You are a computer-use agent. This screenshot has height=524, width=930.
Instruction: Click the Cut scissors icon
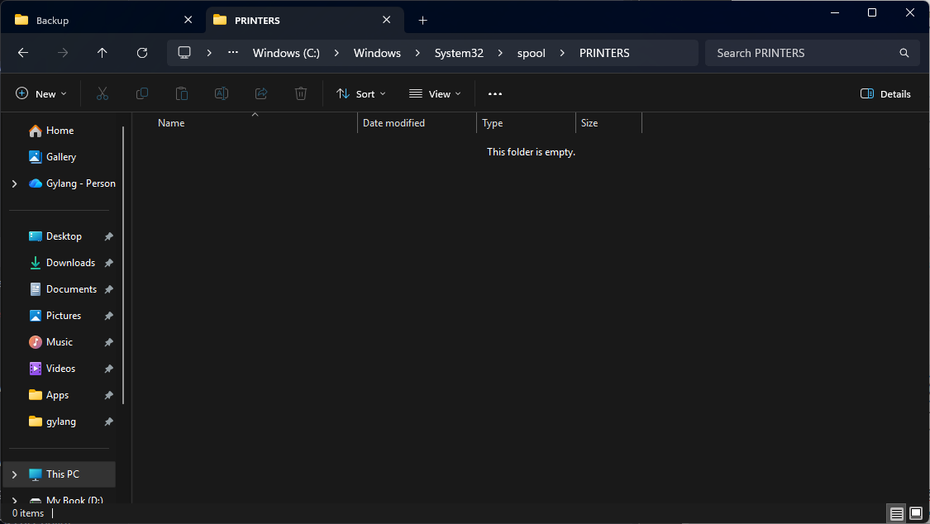click(103, 94)
